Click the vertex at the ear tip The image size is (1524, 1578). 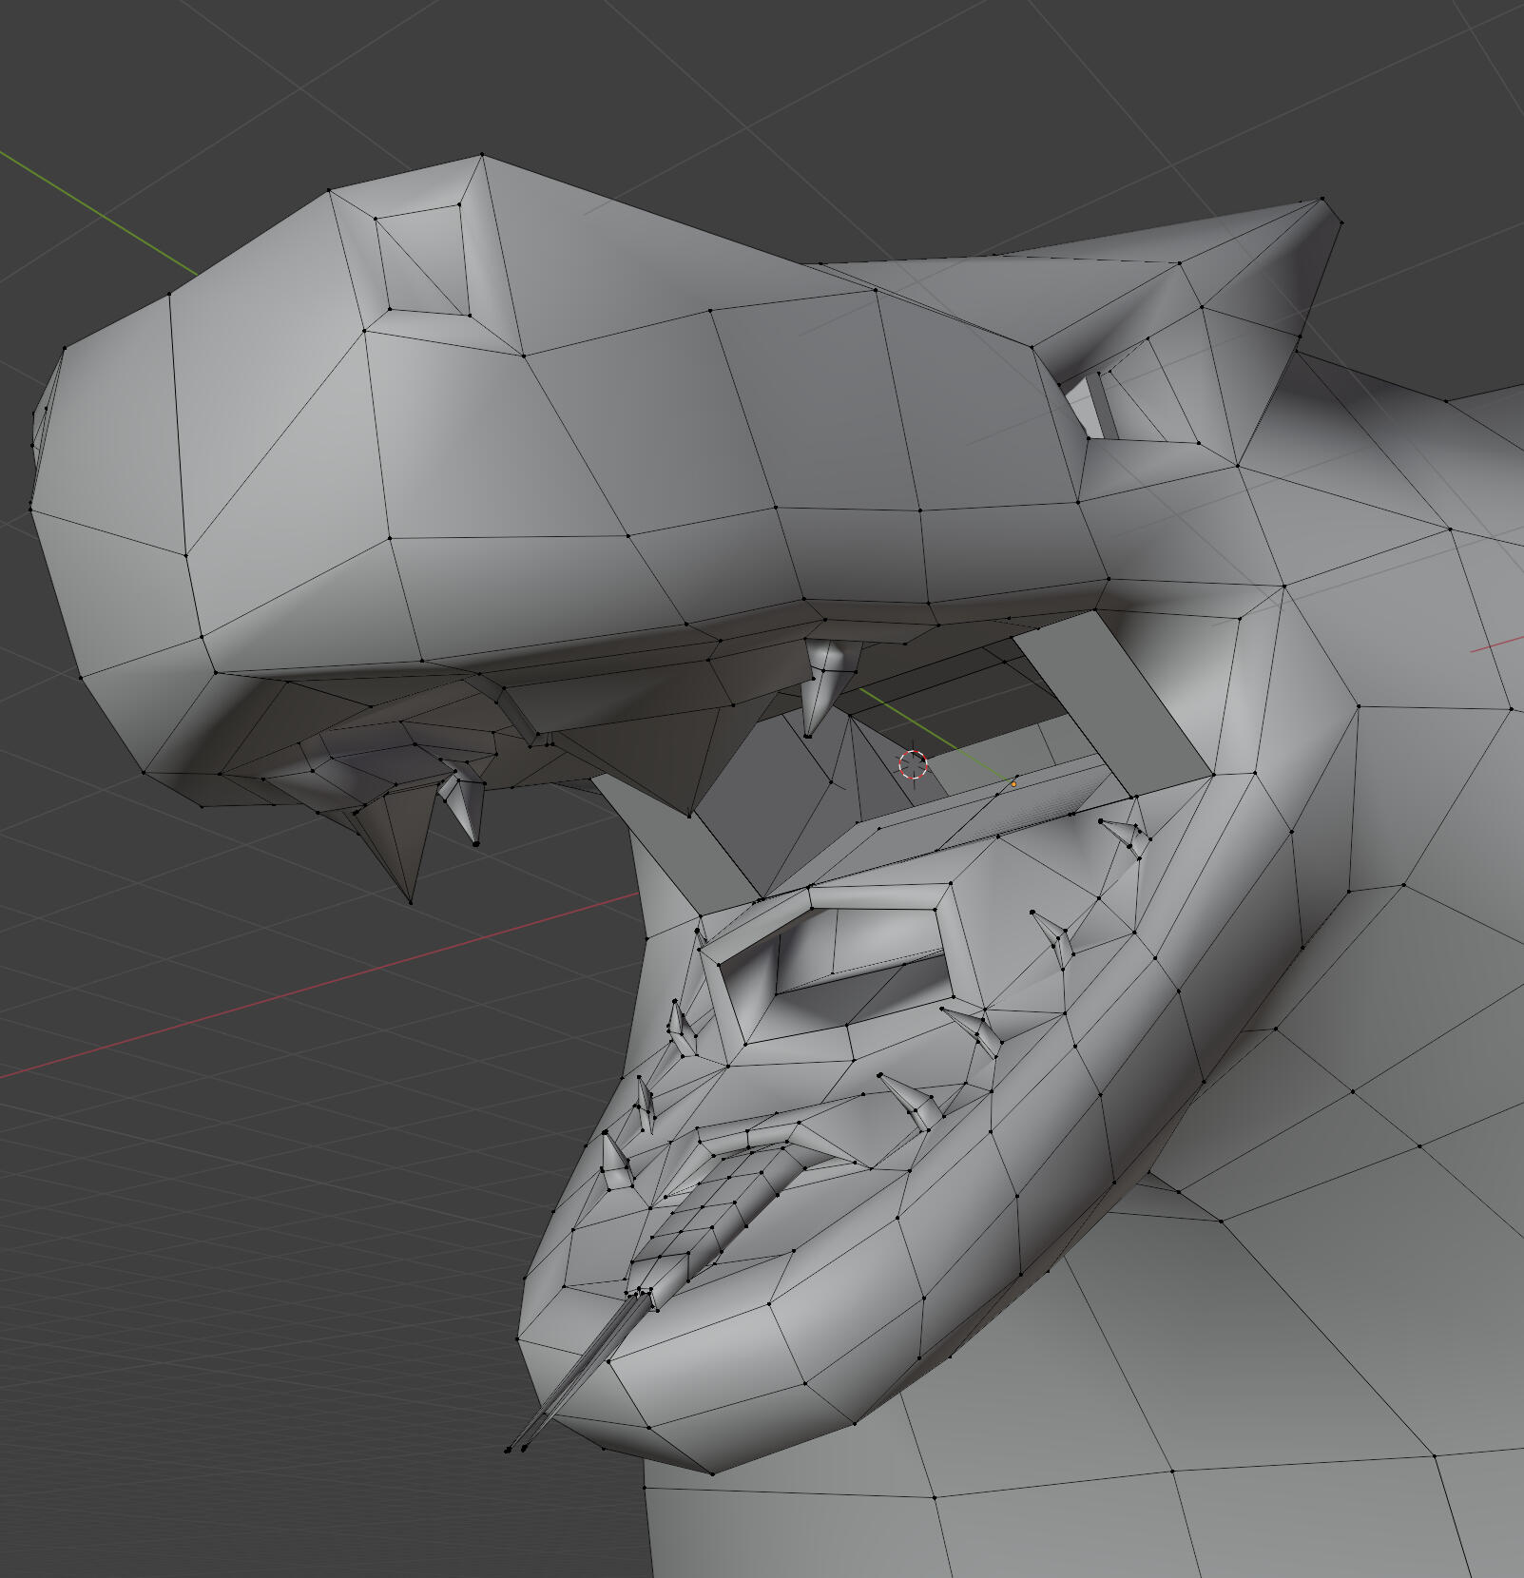pos(1321,200)
